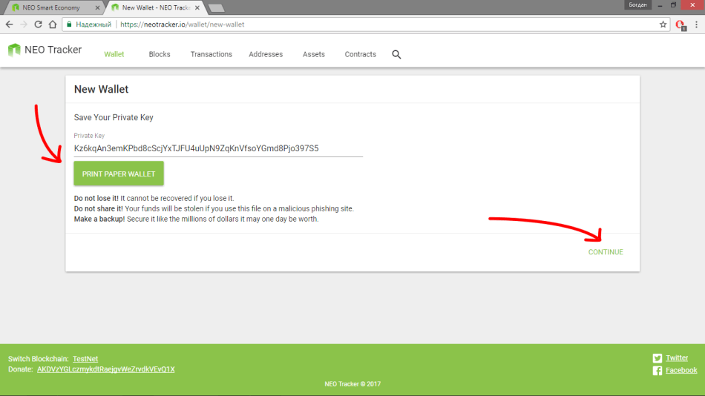Select the New Wallet - NEO Tracker tab
705x396 pixels.
[x=156, y=7]
